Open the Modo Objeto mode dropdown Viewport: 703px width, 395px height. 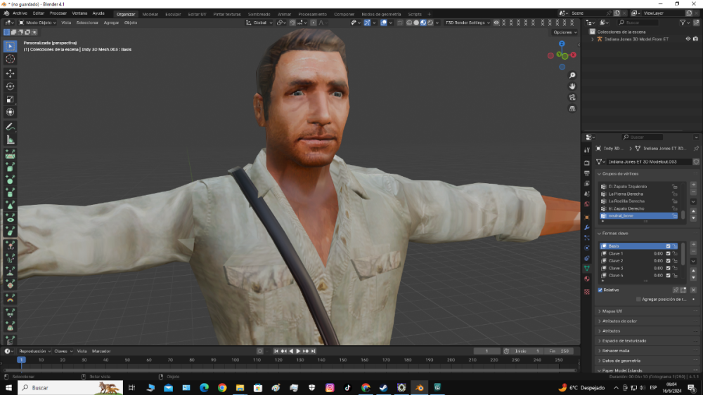(38, 22)
